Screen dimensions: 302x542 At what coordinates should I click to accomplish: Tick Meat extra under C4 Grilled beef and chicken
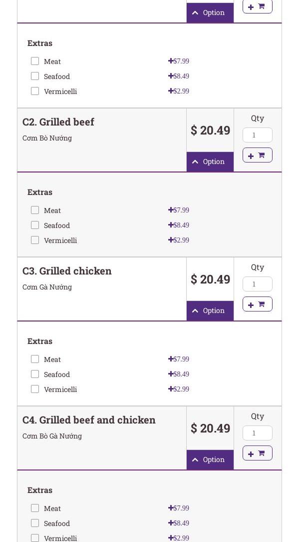pyautogui.click(x=35, y=508)
